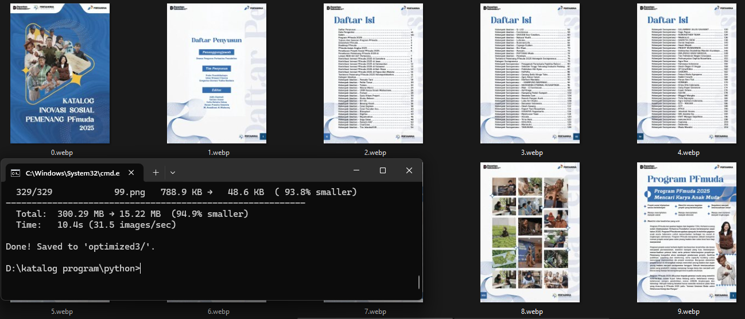Select the 8.webp photo collage thumbnail
745x319 pixels.
[x=530, y=232]
